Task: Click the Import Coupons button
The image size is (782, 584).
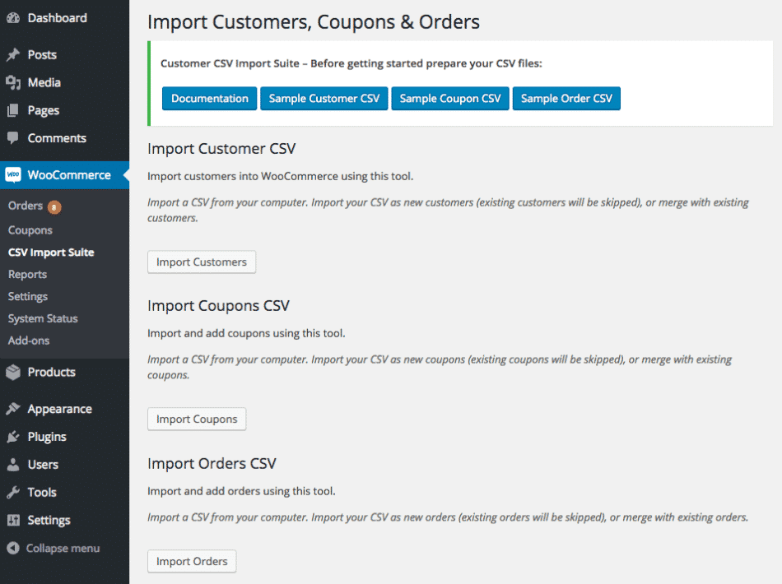Action: [197, 419]
